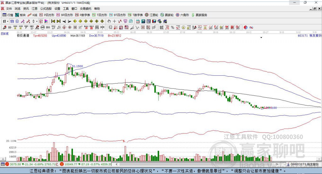
Task: Toggle the 权 adjustment button
Action: coord(41,21)
